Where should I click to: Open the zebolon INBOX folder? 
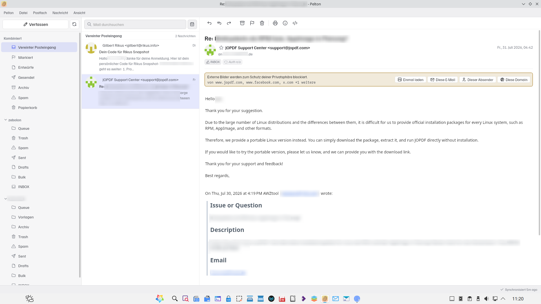39,187
